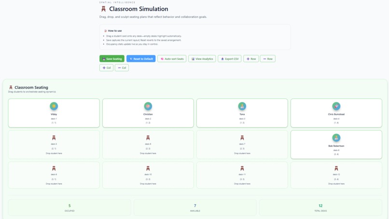Select the Vibby student name
Viewport: 389px width, 219px height.
(x=54, y=115)
